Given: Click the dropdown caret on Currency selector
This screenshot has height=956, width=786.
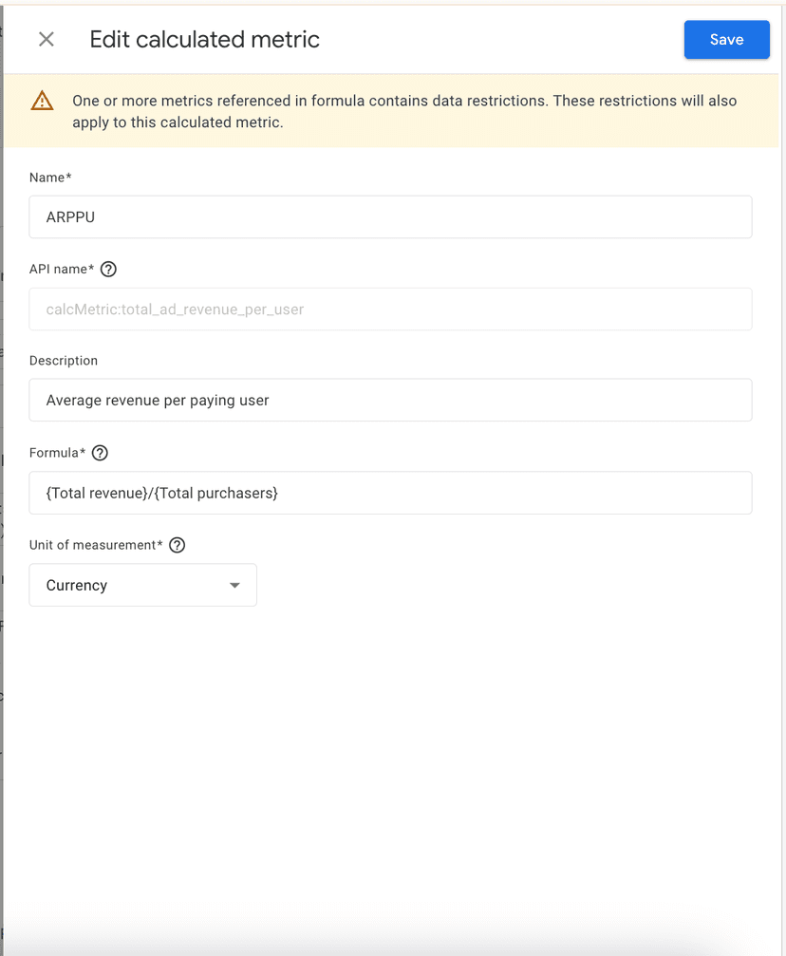Looking at the screenshot, I should click(234, 585).
